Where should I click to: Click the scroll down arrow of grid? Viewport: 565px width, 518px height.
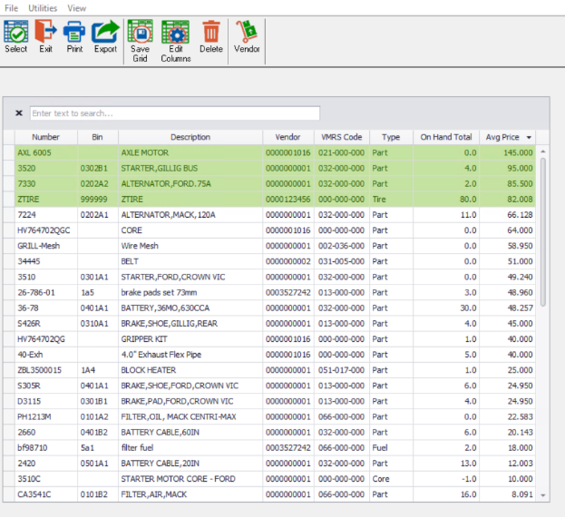(543, 496)
